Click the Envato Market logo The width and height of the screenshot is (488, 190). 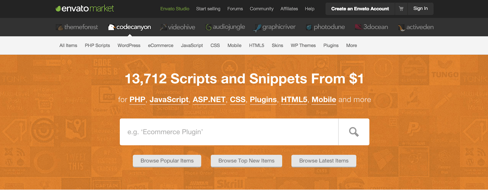click(84, 8)
